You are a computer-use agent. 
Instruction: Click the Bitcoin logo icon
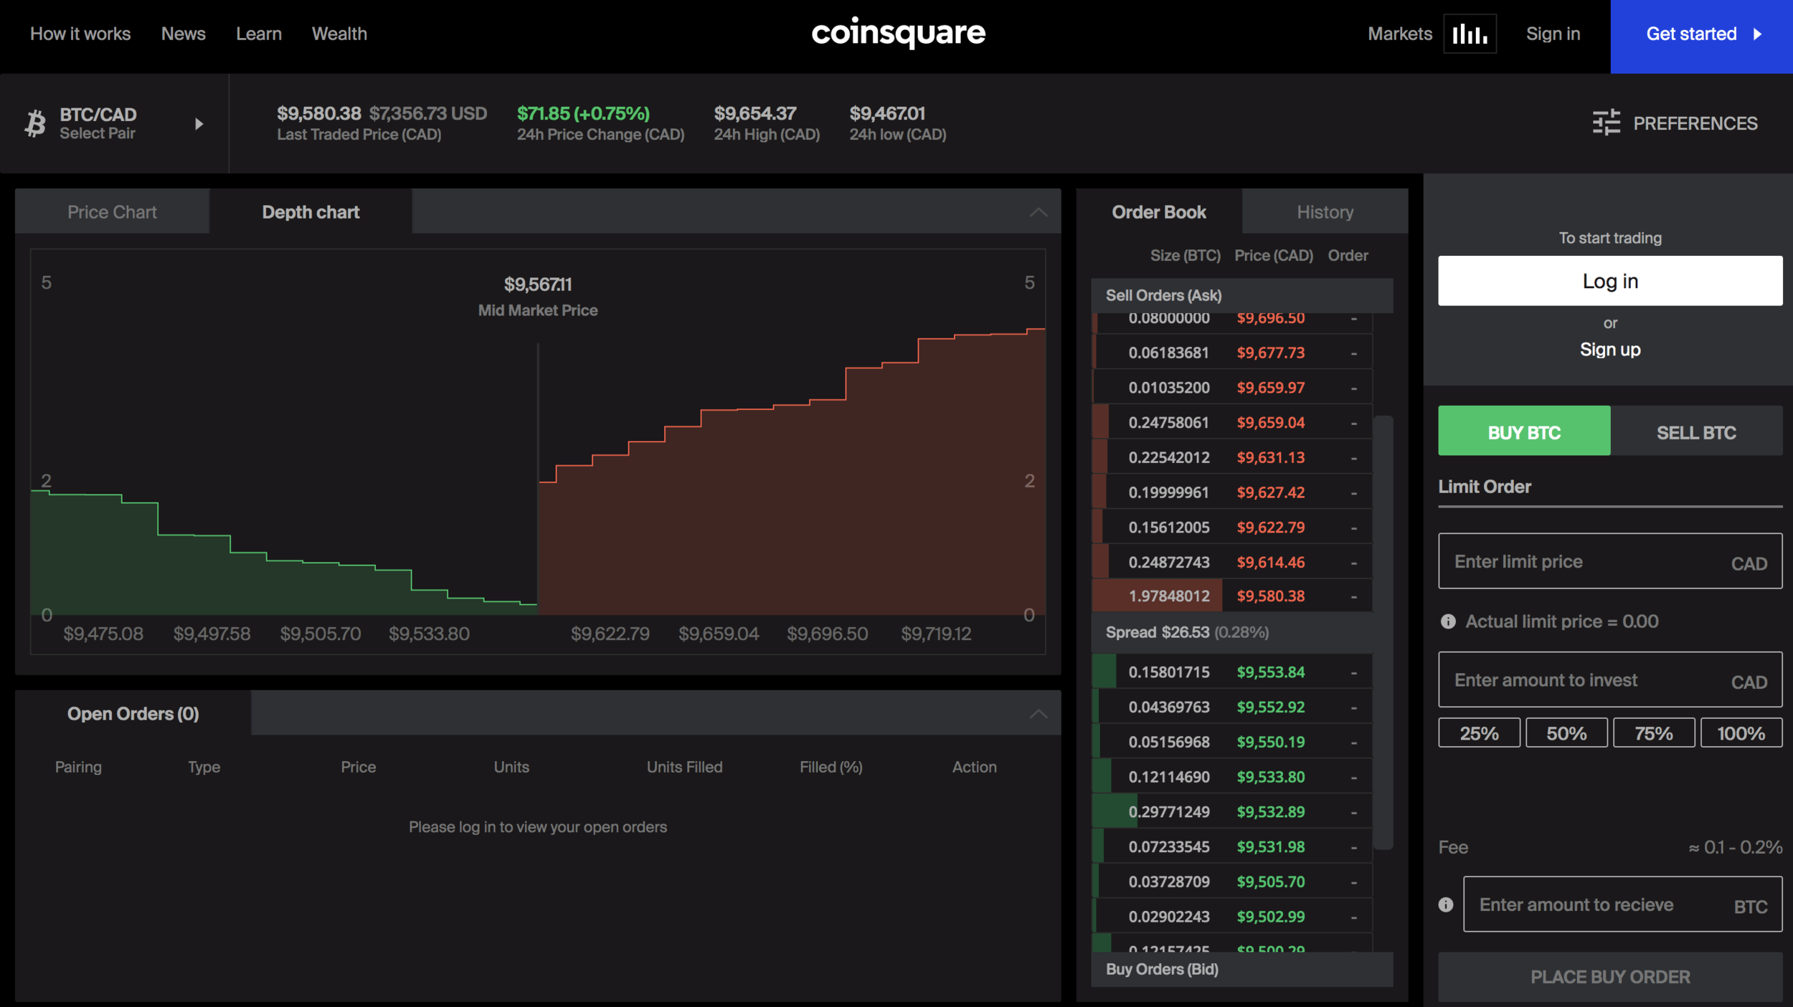point(35,123)
